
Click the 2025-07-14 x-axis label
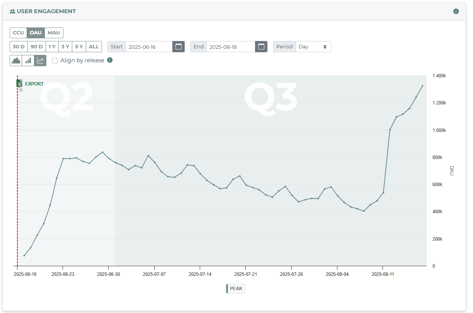pyautogui.click(x=200, y=274)
